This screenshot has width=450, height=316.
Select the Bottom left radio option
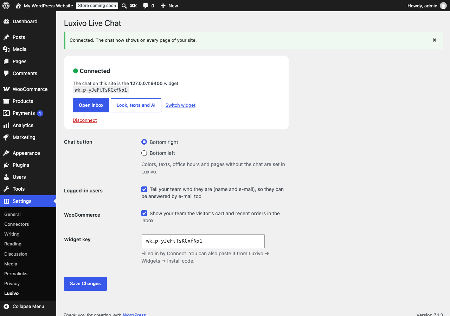(x=144, y=153)
